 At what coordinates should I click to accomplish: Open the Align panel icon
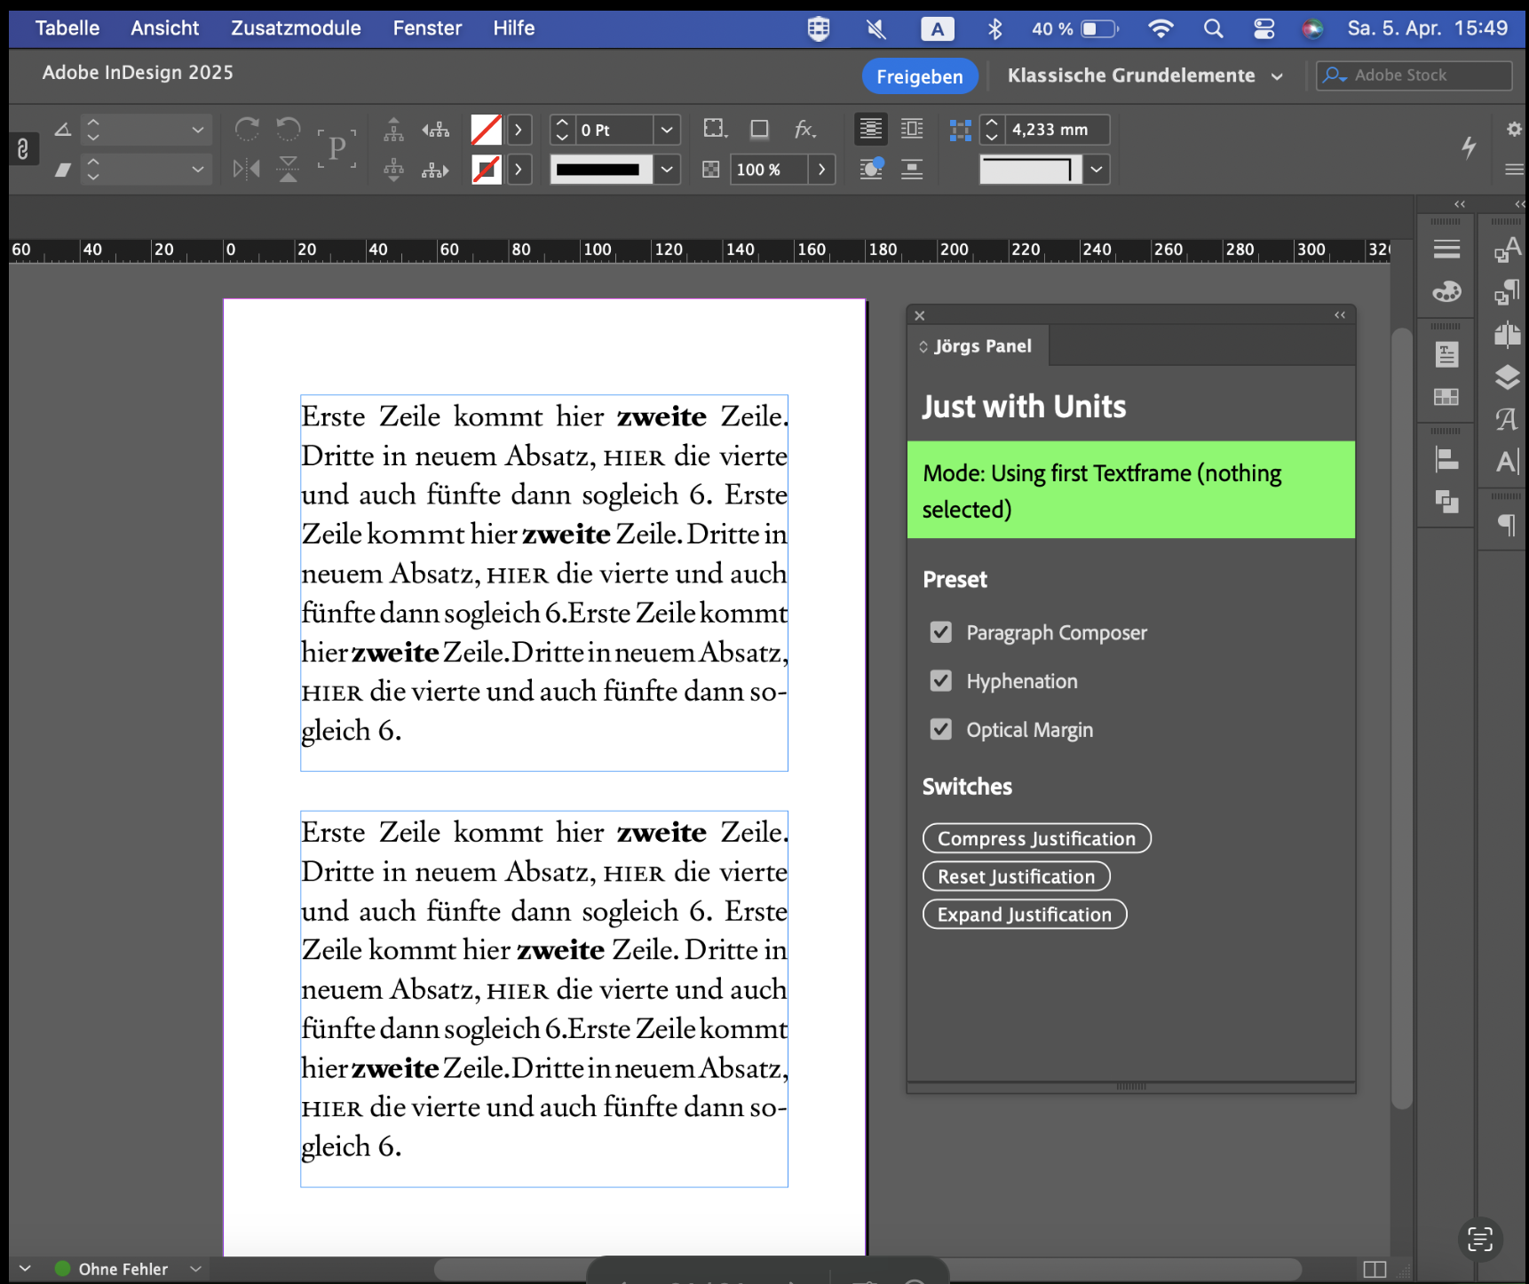pyautogui.click(x=1446, y=460)
